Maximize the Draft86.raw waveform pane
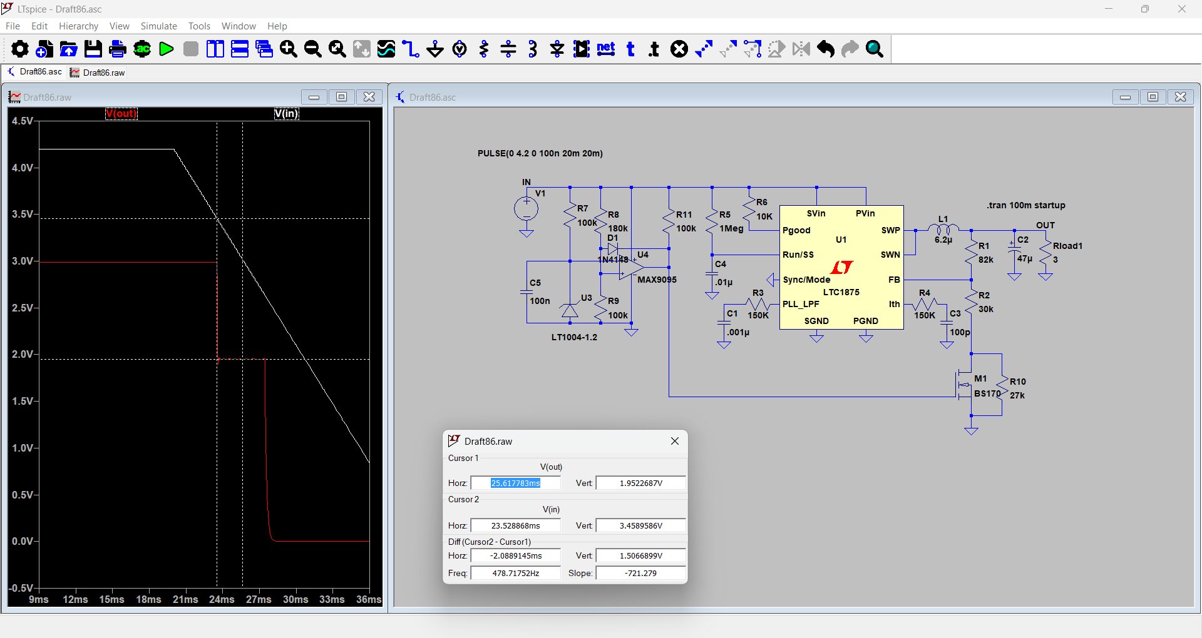 (341, 97)
